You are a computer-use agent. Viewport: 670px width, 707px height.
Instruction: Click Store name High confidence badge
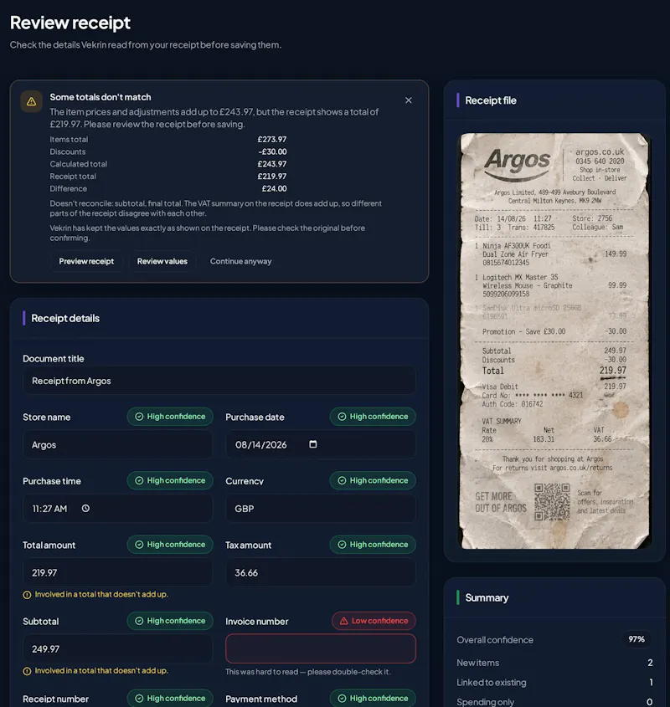[170, 417]
